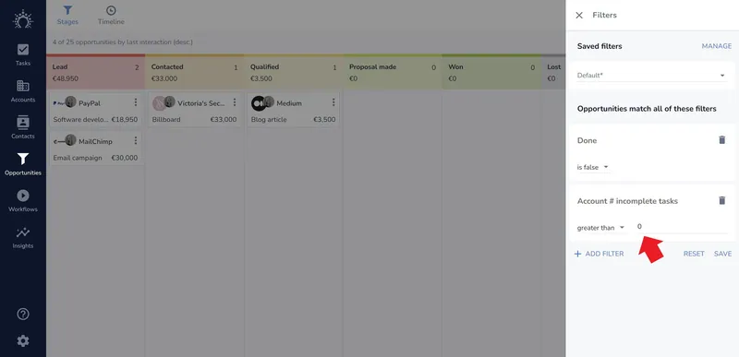Click 'Account # incomplete tasks' label

point(627,201)
